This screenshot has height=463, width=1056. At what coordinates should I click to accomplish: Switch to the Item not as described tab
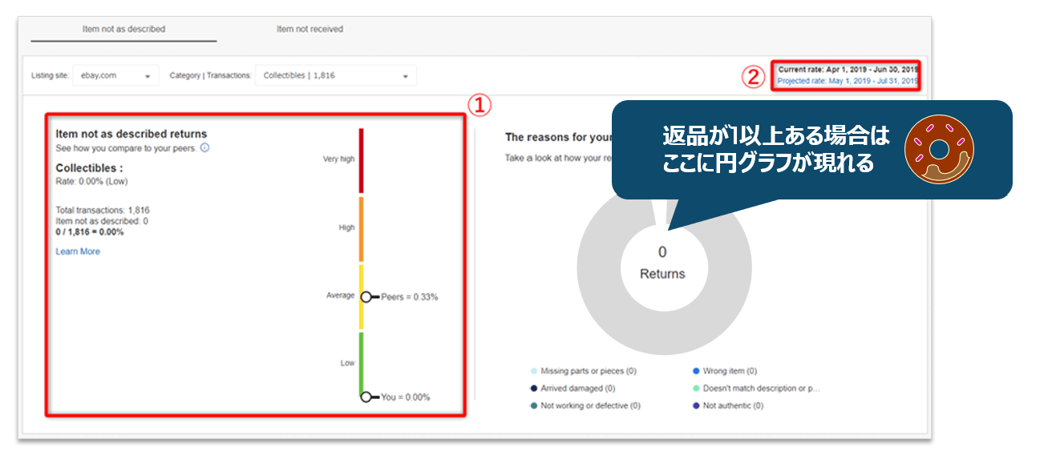pyautogui.click(x=123, y=29)
